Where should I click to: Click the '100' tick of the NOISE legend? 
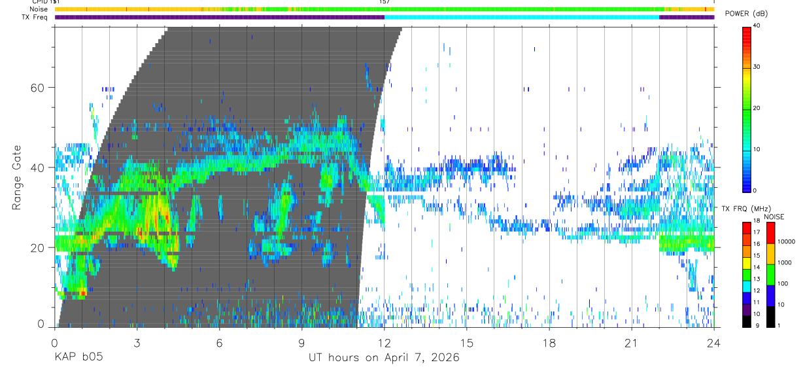[783, 283]
